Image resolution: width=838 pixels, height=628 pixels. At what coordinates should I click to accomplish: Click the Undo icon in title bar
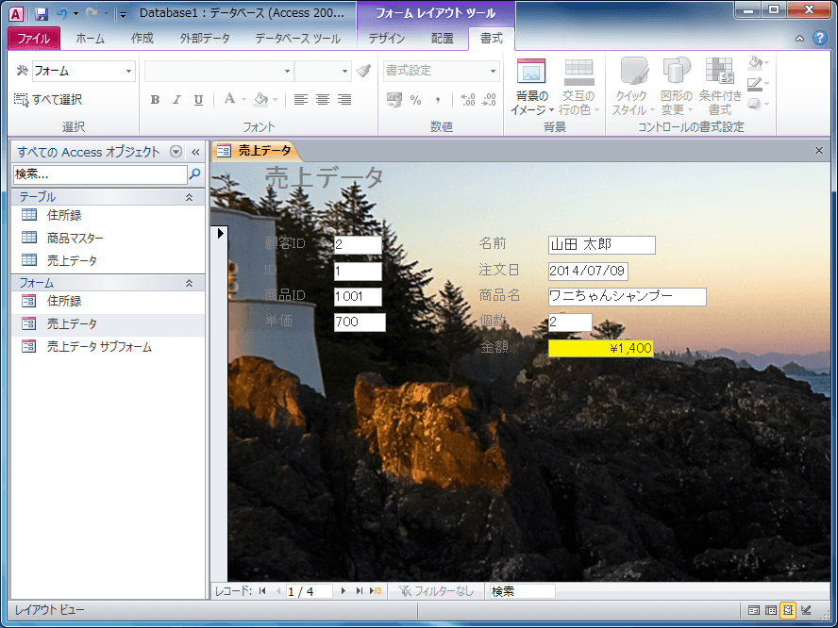62,14
